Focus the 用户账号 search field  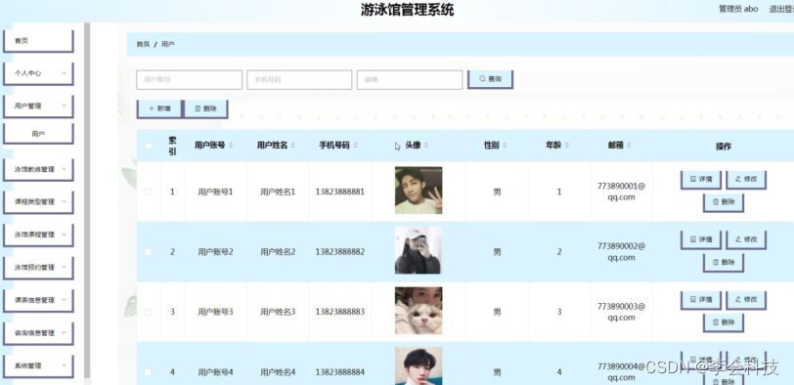point(190,80)
